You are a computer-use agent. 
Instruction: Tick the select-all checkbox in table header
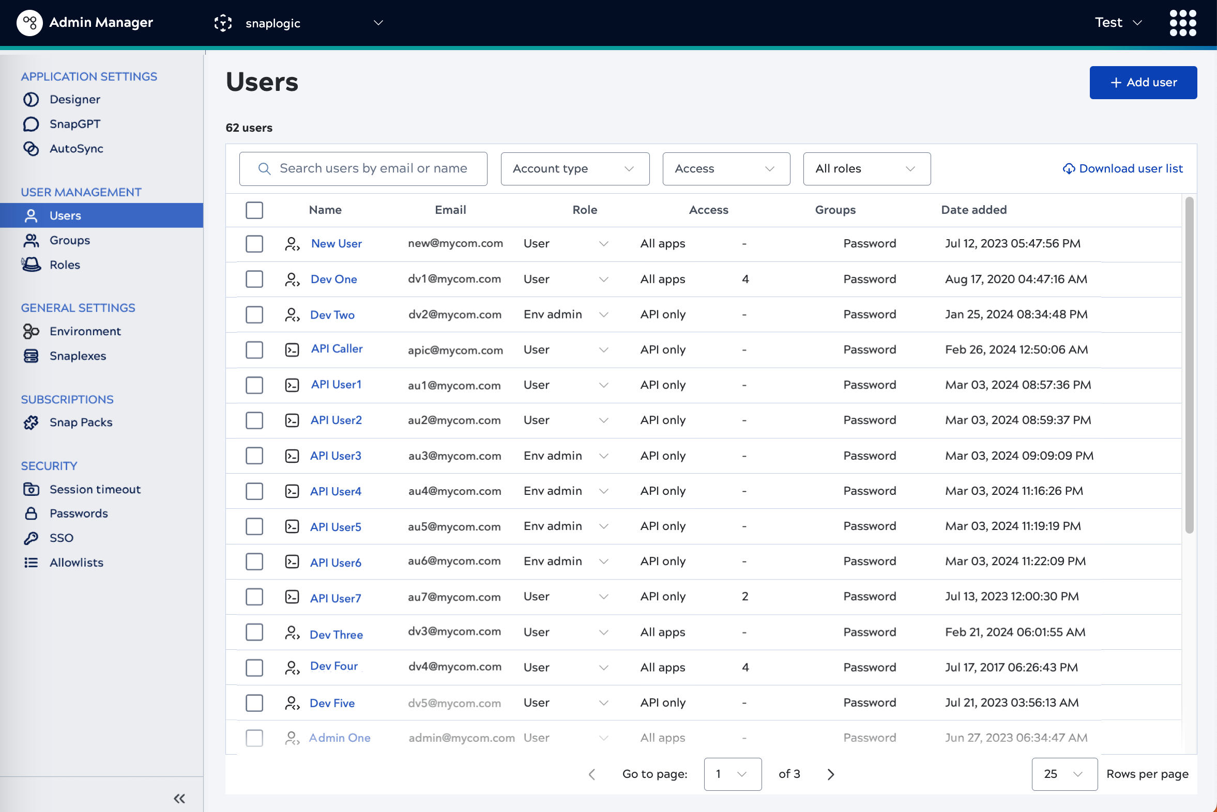point(254,210)
